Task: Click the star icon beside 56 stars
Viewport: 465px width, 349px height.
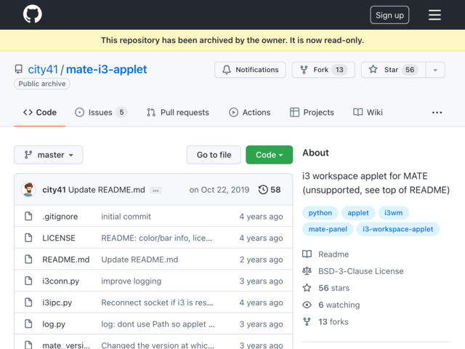Action: click(307, 288)
